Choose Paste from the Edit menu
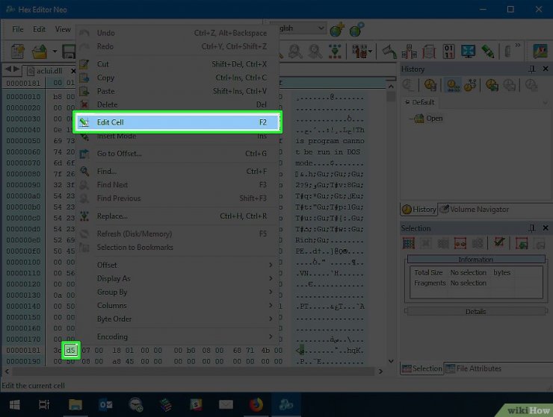The image size is (553, 417). point(177,91)
